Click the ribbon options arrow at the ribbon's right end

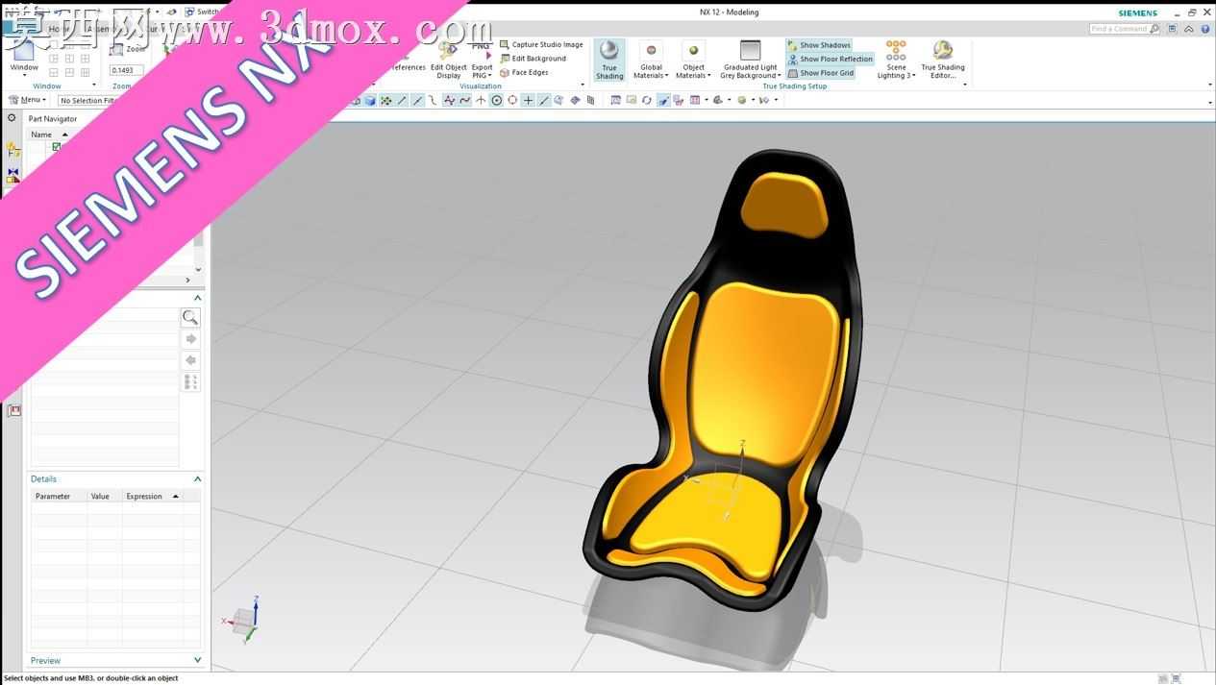coord(1209,86)
